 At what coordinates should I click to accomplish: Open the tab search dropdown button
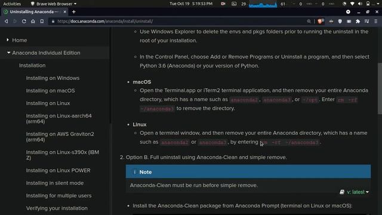[x=348, y=12]
